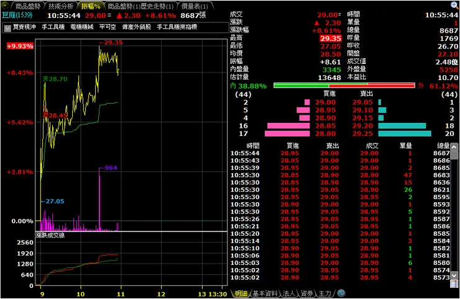
Task: Click the 傳產外銷股 category link
Action: (x=136, y=27)
